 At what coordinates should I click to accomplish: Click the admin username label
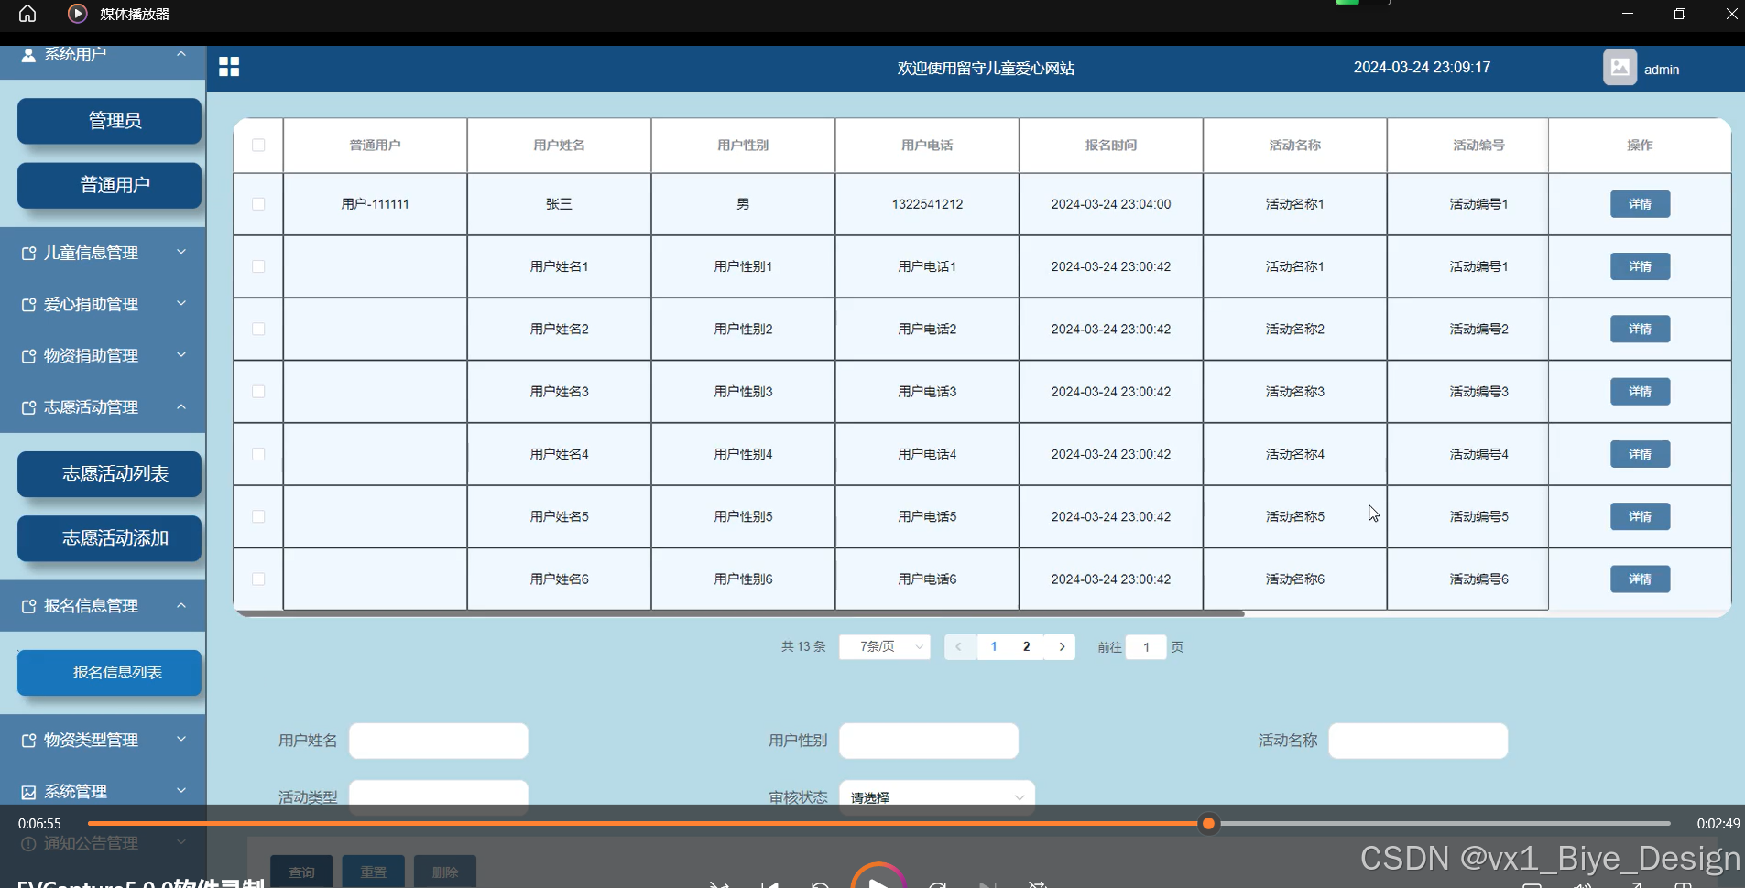(x=1662, y=70)
